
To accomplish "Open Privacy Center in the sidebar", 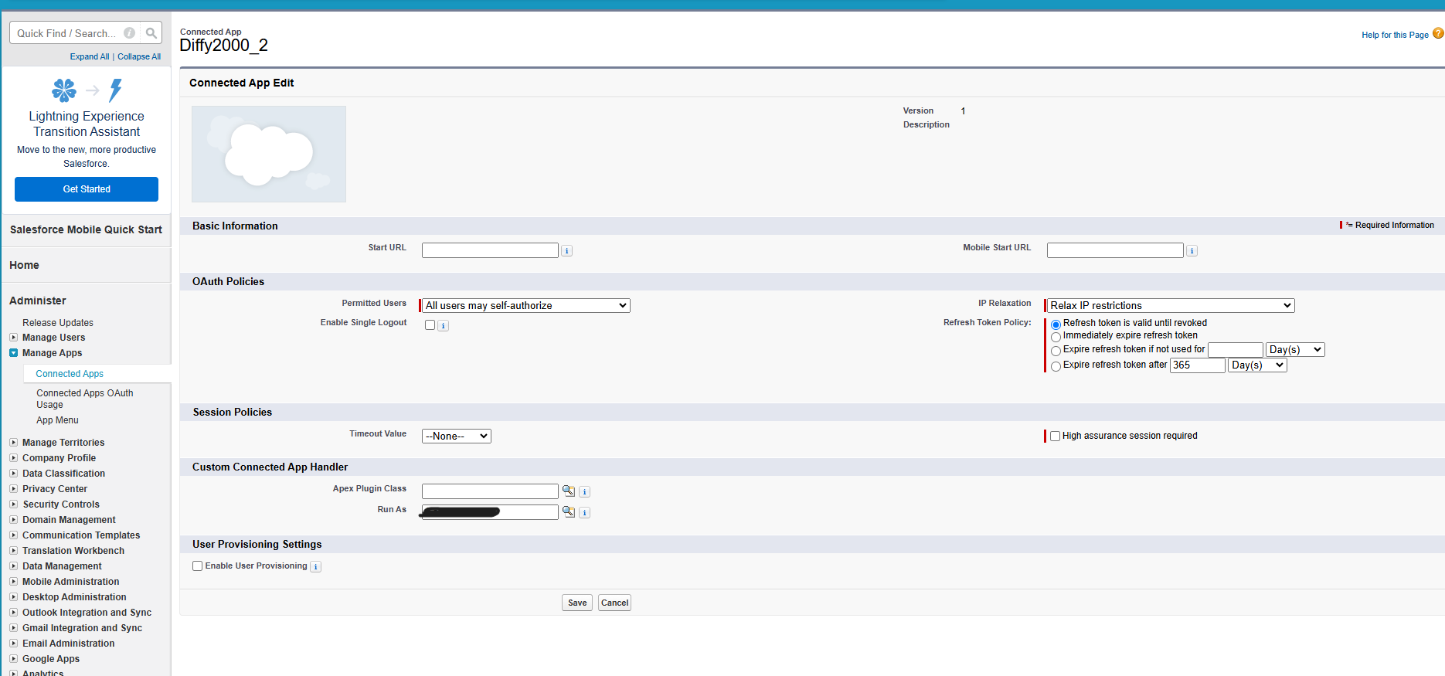I will 55,488.
